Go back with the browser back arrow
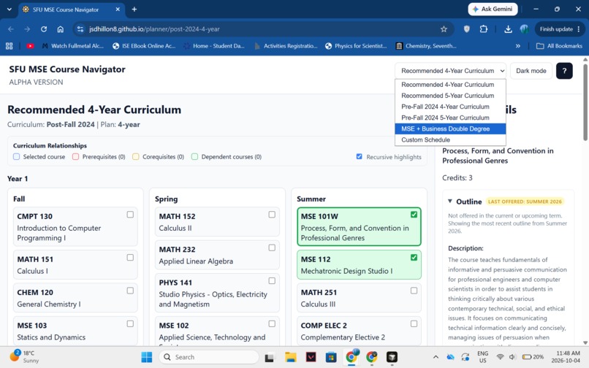Screen dimensions: 589x368 [11, 29]
